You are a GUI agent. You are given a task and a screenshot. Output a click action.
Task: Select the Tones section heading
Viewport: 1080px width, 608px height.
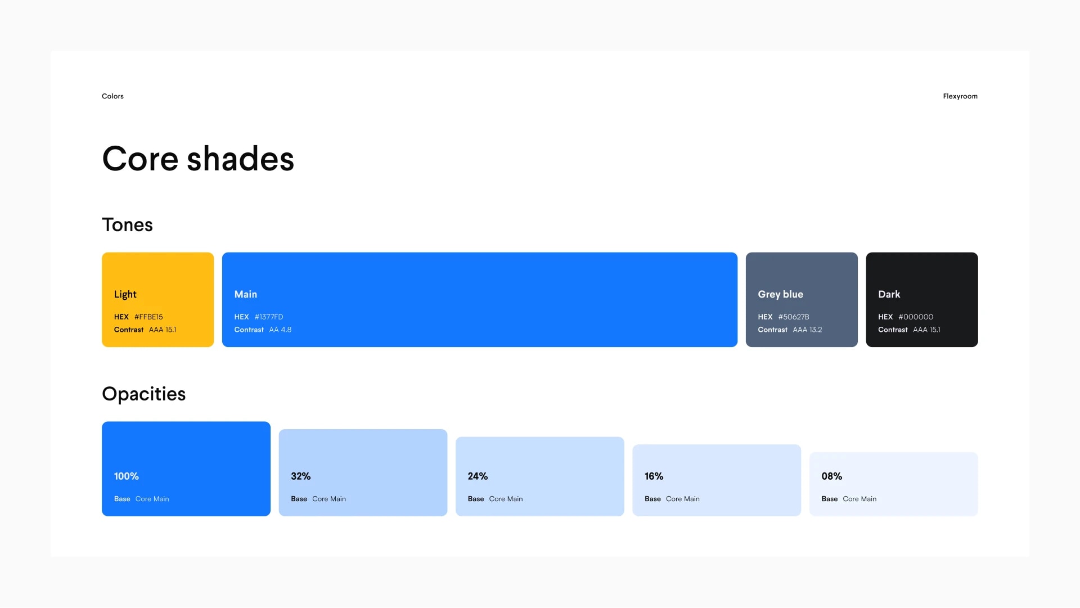tap(127, 225)
